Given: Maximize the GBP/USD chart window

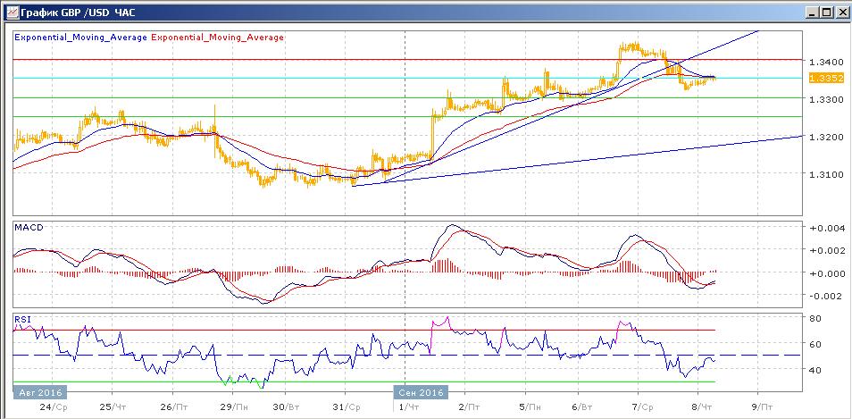Looking at the screenshot, I should (x=826, y=13).
